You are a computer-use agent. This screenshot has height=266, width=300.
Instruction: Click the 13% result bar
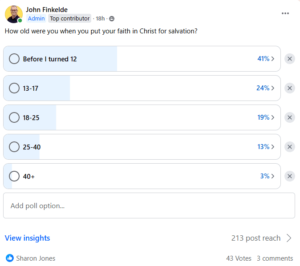click(x=142, y=147)
